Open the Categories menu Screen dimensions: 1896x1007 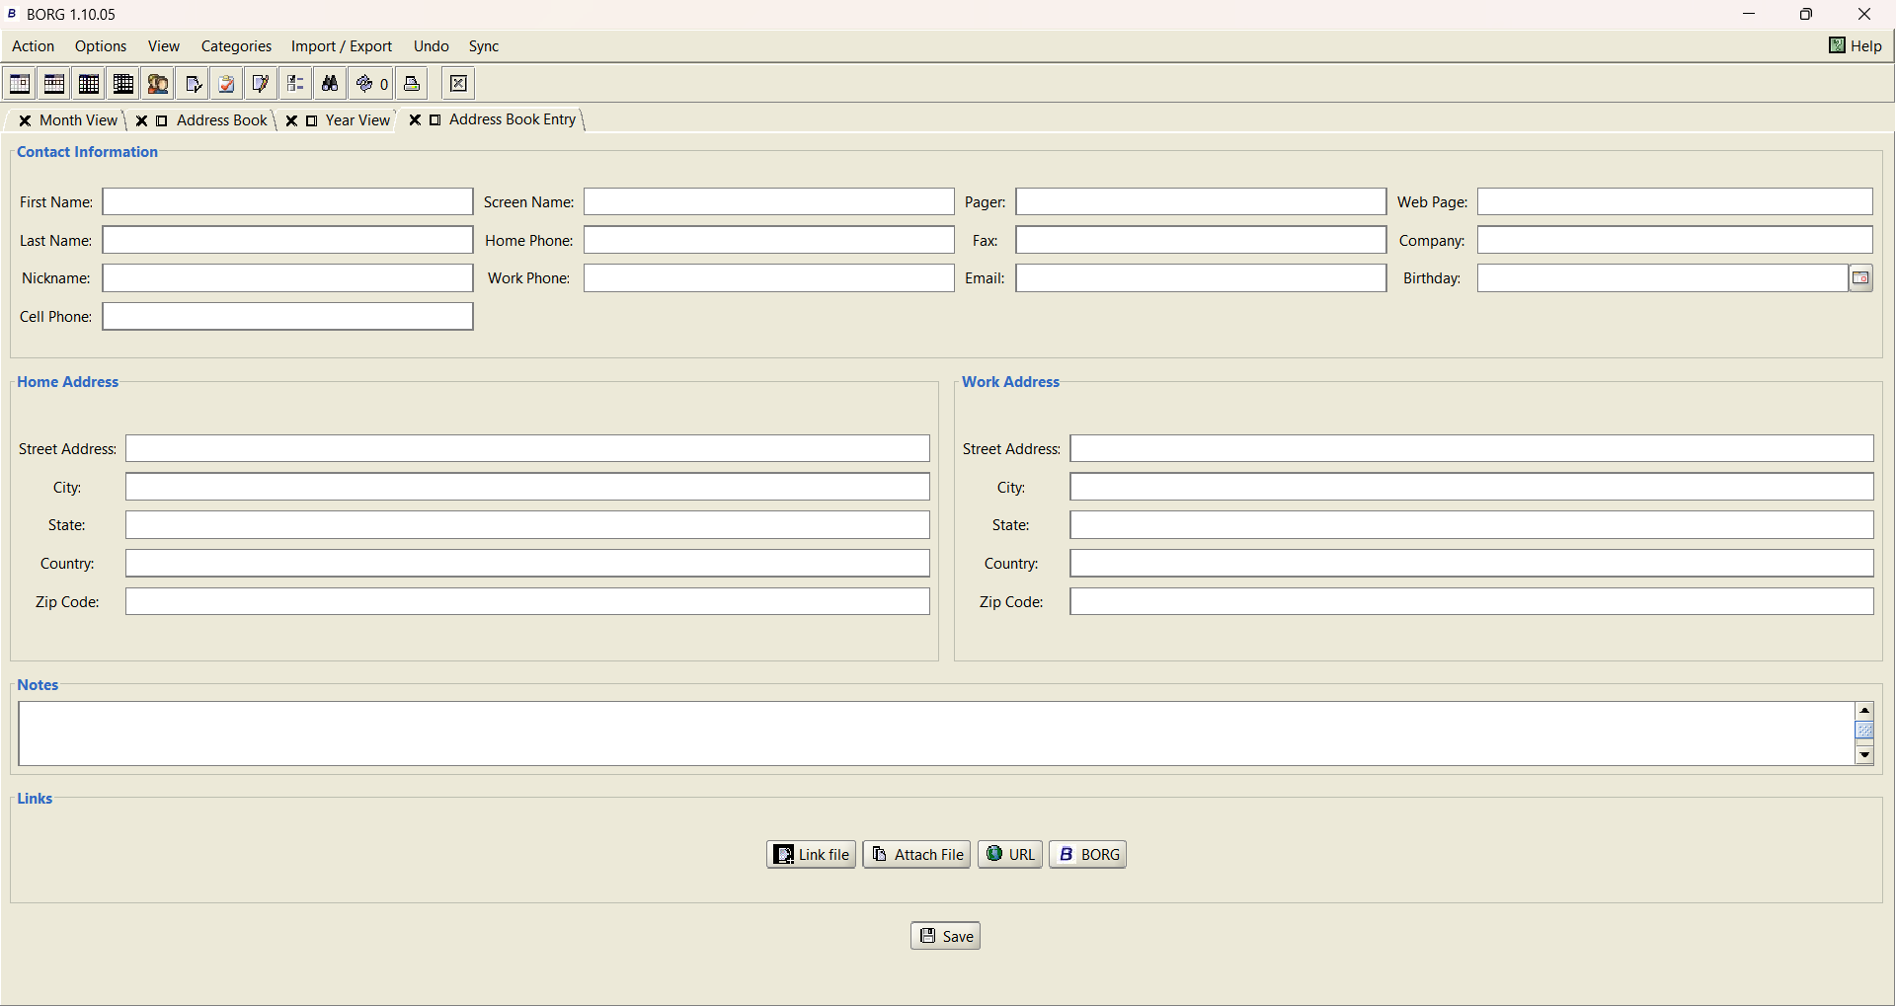236,46
